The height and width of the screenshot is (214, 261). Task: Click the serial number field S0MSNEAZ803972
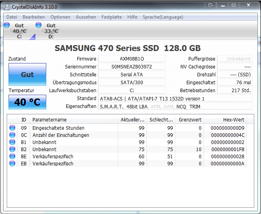click(x=132, y=67)
